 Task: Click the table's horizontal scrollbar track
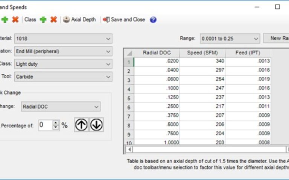pyautogui.click(x=209, y=149)
